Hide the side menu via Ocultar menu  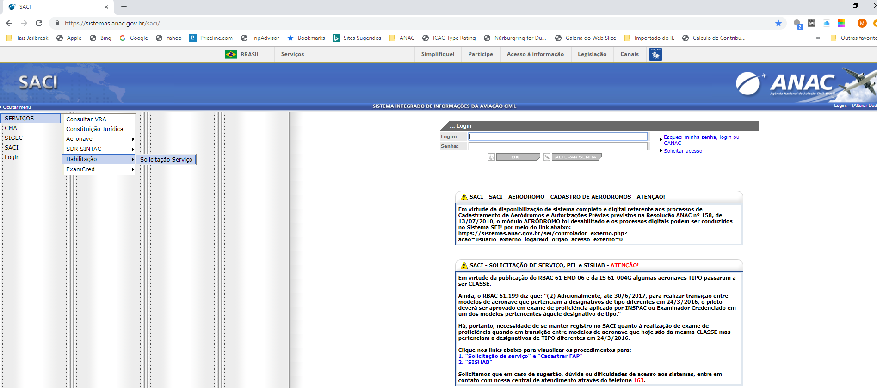click(17, 107)
